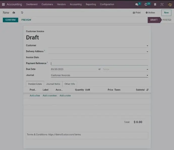
Task: Expand the Customer dropdown
Action: 147,46
